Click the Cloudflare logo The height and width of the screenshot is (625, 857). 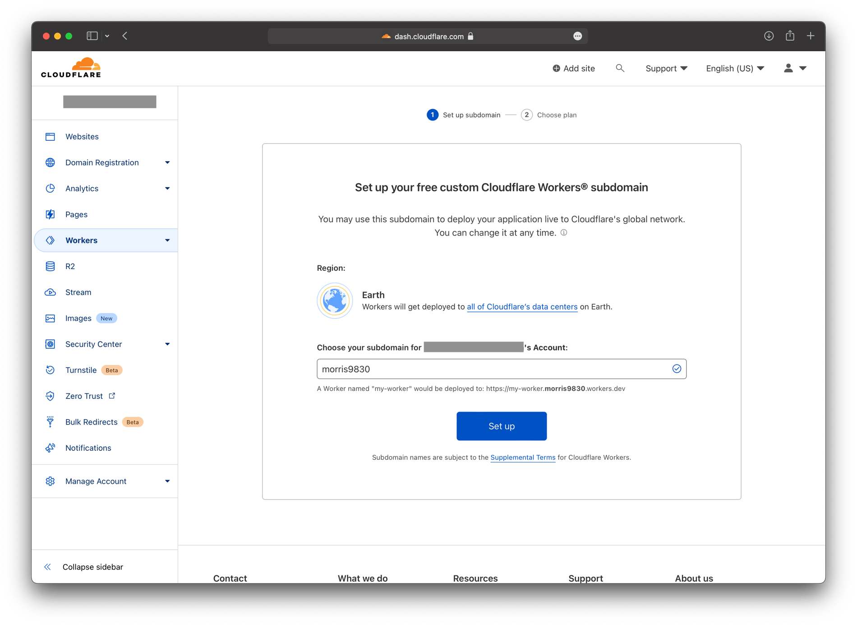pos(70,67)
